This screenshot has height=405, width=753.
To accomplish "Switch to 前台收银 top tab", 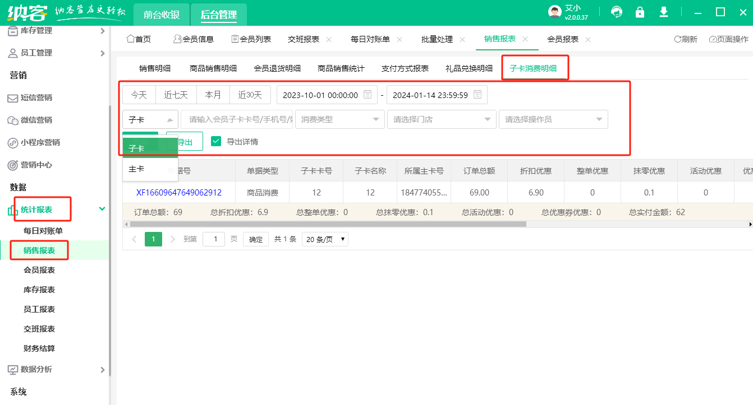I will (x=162, y=15).
